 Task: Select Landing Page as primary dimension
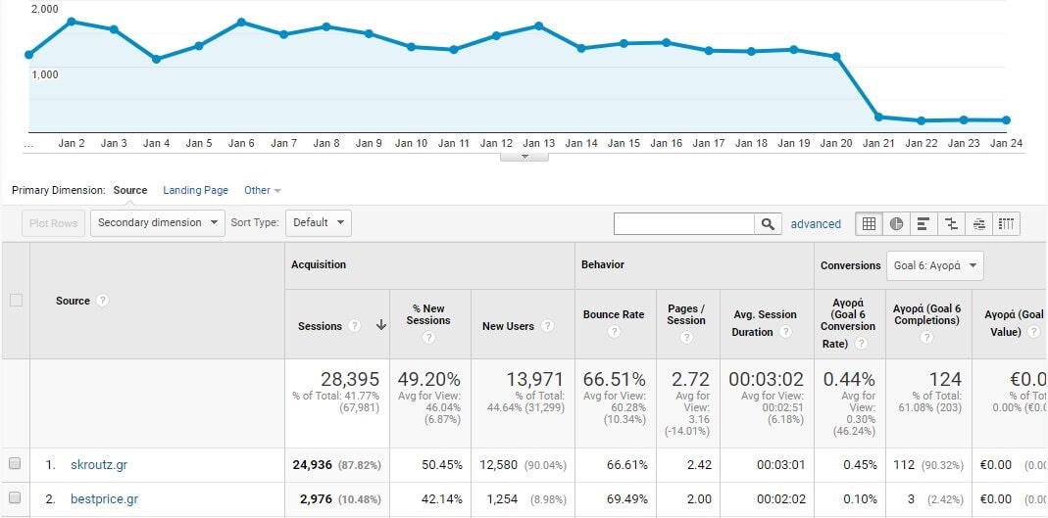click(x=195, y=190)
